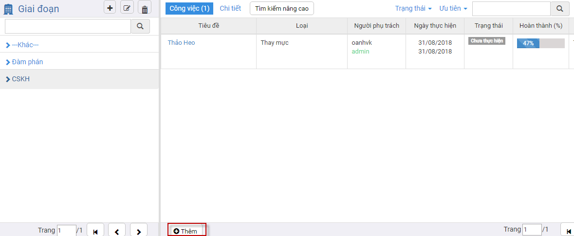Click the magnifier button beside top-right search
Screen dimensions: 574x236
click(560, 9)
